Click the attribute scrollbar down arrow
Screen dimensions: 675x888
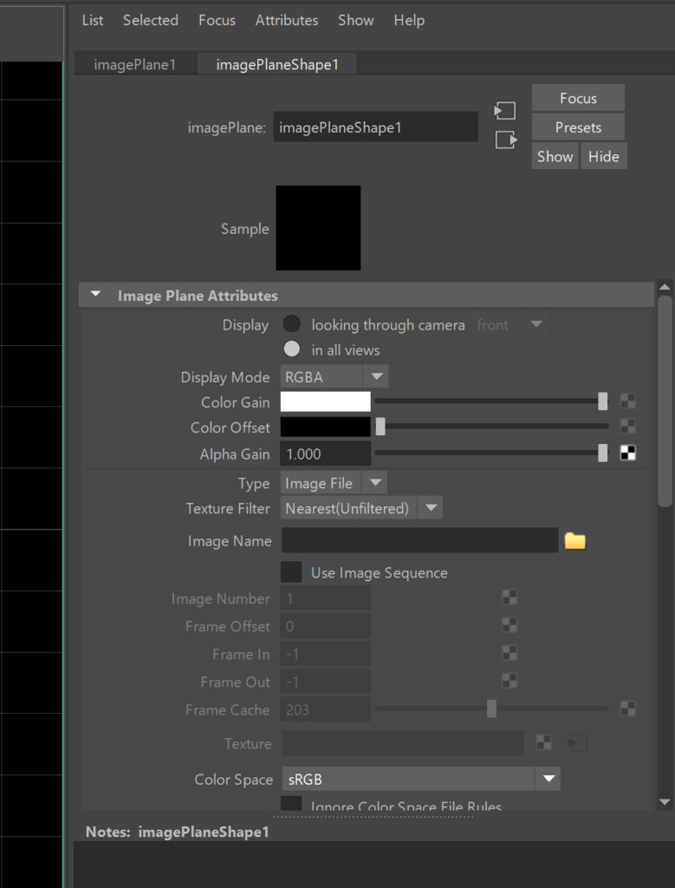665,802
